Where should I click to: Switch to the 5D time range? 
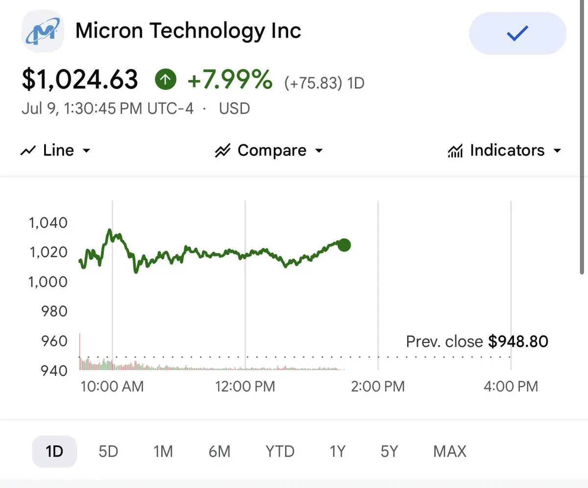[108, 451]
